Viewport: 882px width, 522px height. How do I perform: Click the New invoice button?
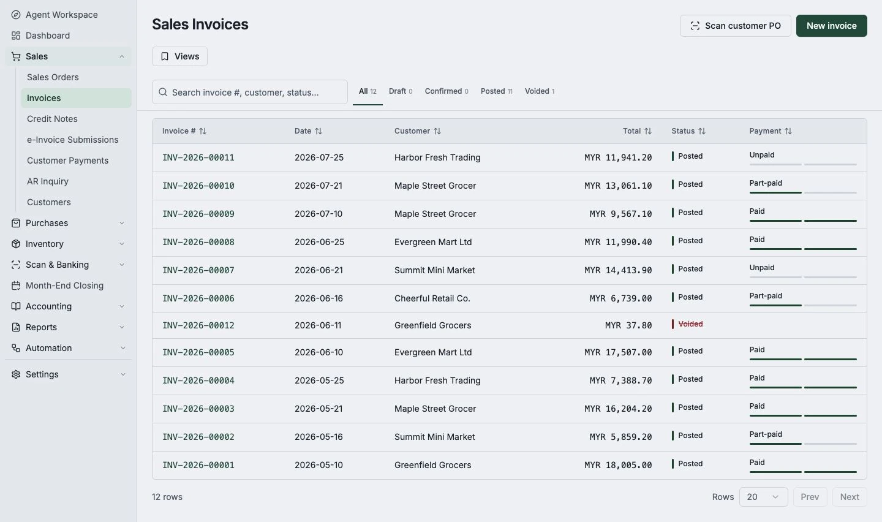831,26
